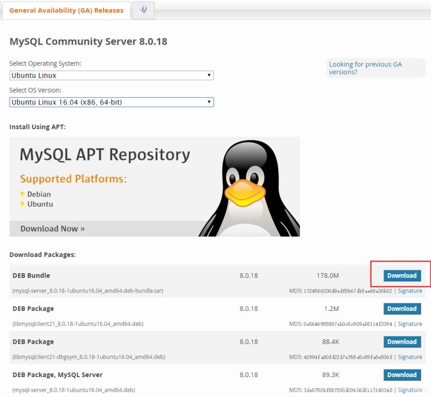Open the info icon tab

point(143,10)
